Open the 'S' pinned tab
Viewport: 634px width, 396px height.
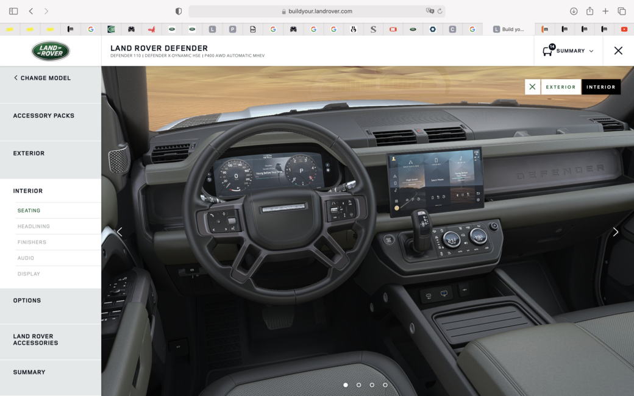pos(373,29)
